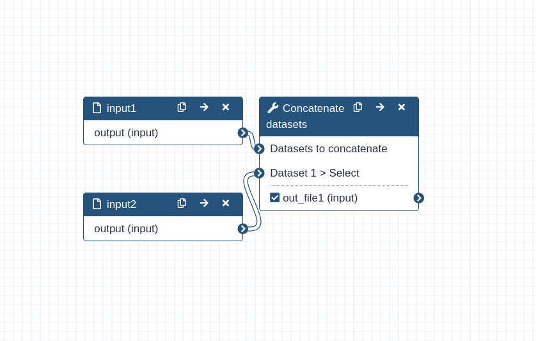Remove the input1 node with its X icon
This screenshot has height=341, width=536.
point(226,107)
